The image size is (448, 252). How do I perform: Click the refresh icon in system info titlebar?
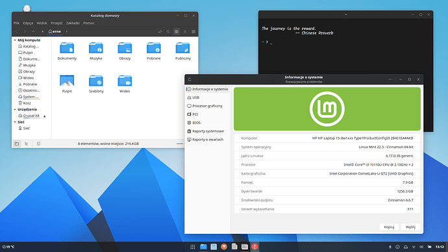tap(190, 79)
